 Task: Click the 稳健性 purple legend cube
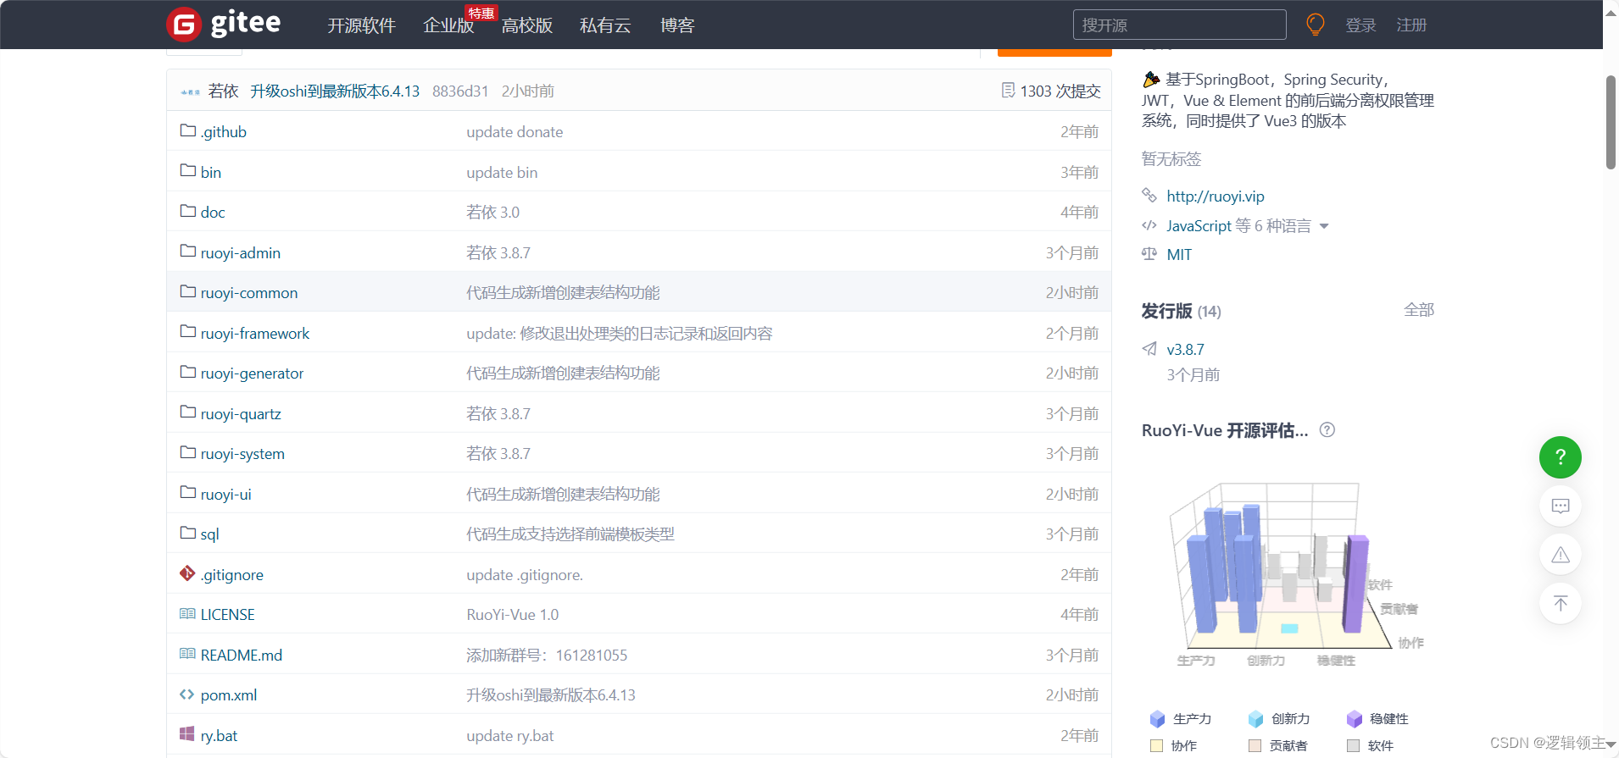click(x=1354, y=719)
